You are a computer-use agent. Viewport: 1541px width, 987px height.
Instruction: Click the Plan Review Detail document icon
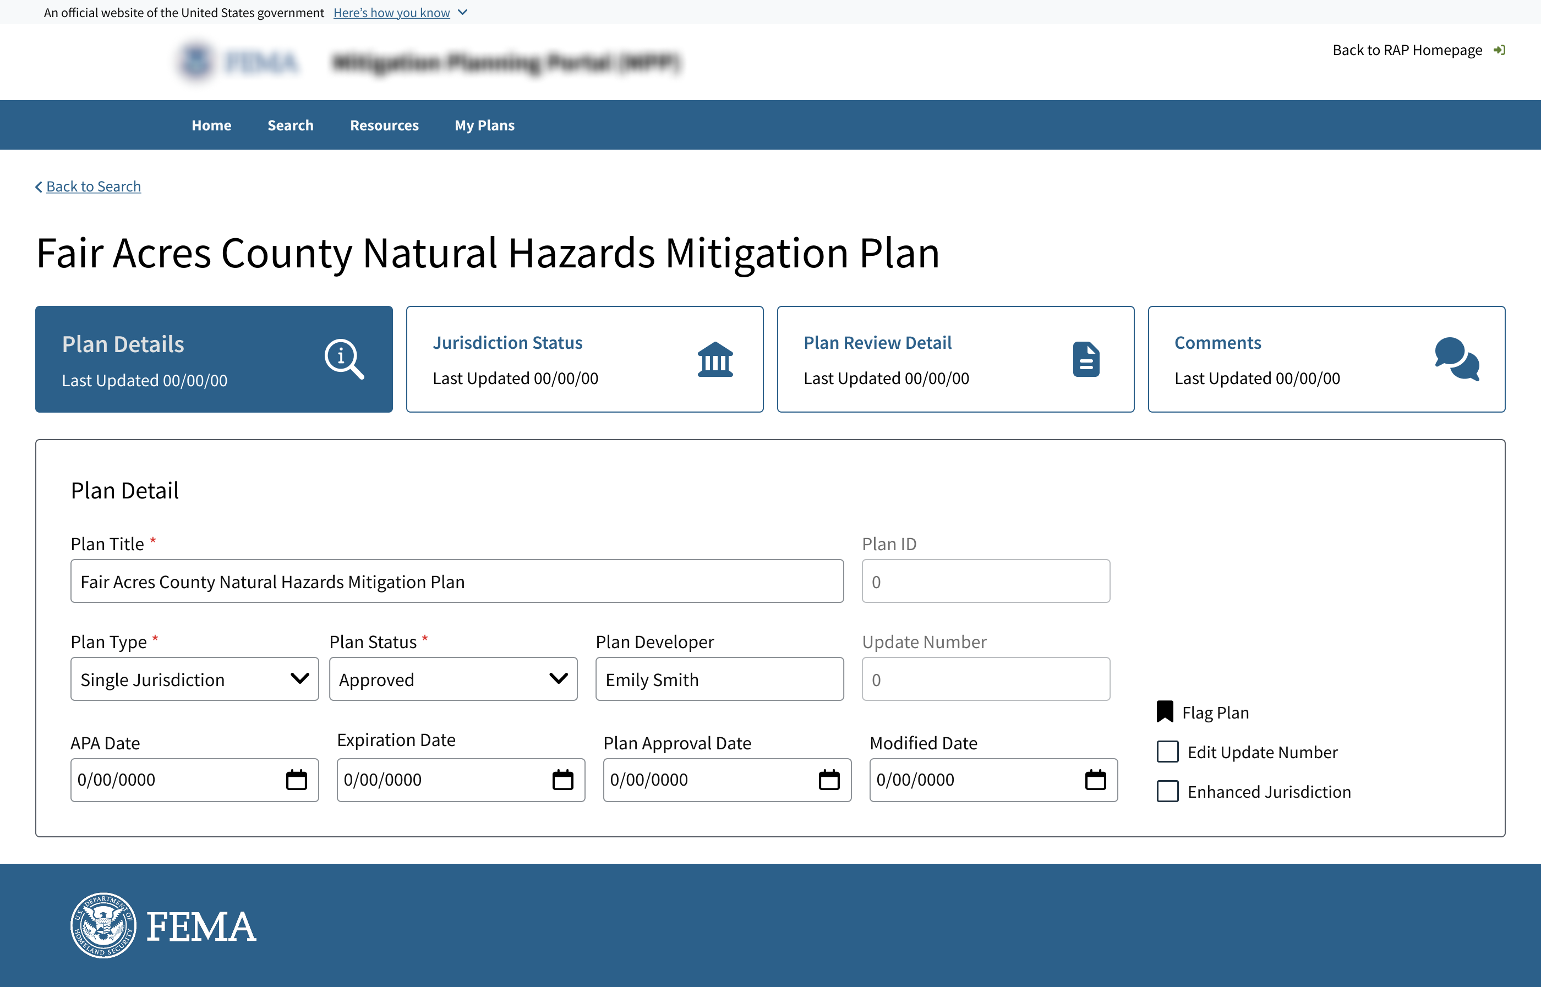tap(1086, 359)
